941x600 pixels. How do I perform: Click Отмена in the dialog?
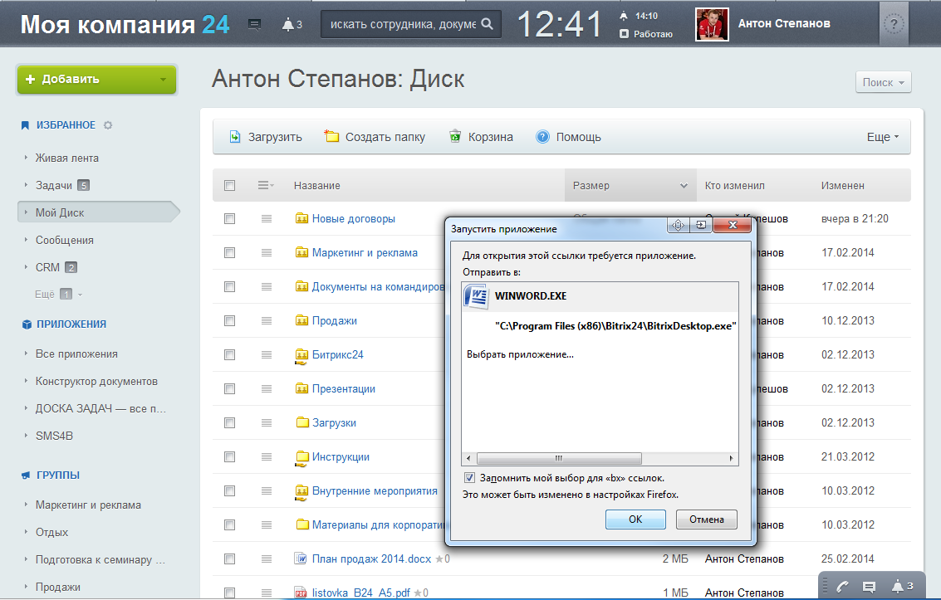(x=706, y=519)
